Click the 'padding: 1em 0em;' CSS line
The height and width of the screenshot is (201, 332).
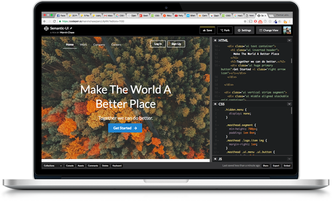pos(243,133)
